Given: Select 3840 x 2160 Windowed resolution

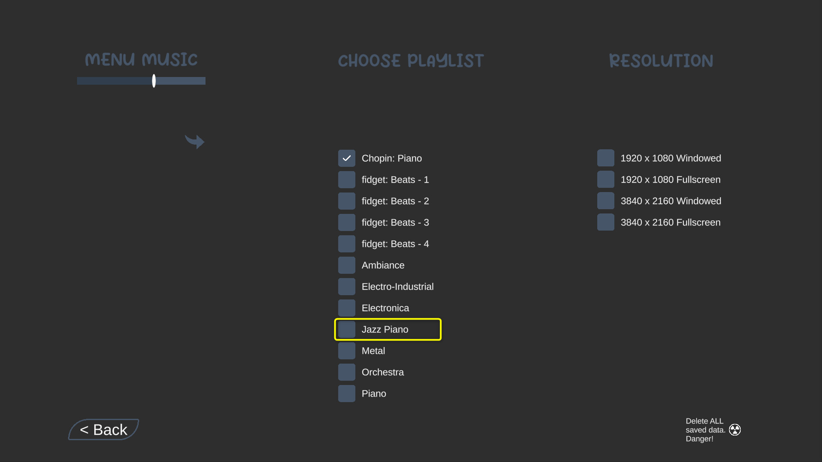Looking at the screenshot, I should point(606,201).
